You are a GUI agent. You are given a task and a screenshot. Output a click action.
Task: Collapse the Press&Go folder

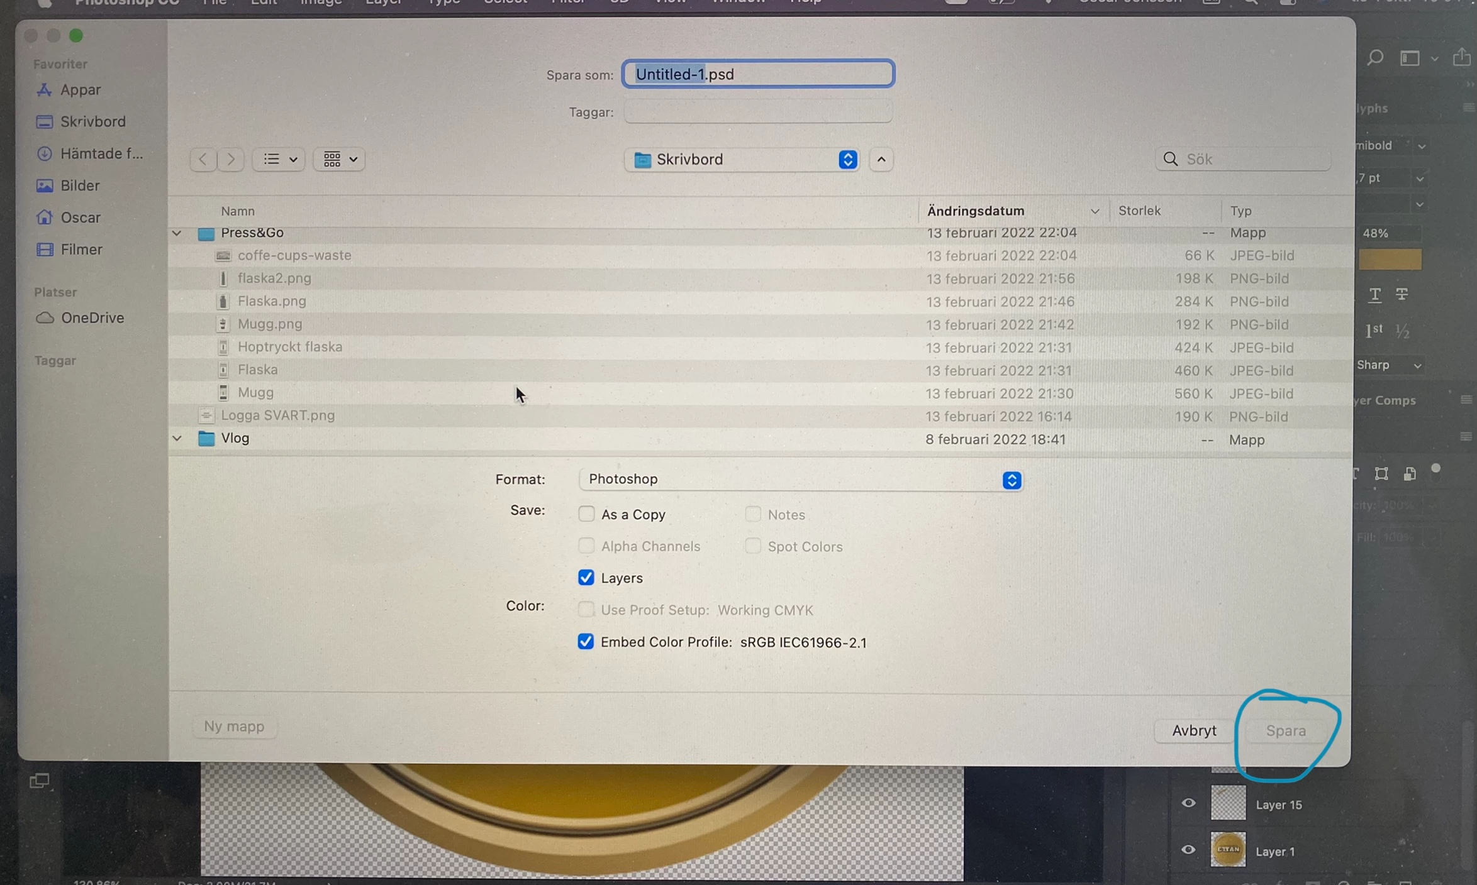point(177,233)
